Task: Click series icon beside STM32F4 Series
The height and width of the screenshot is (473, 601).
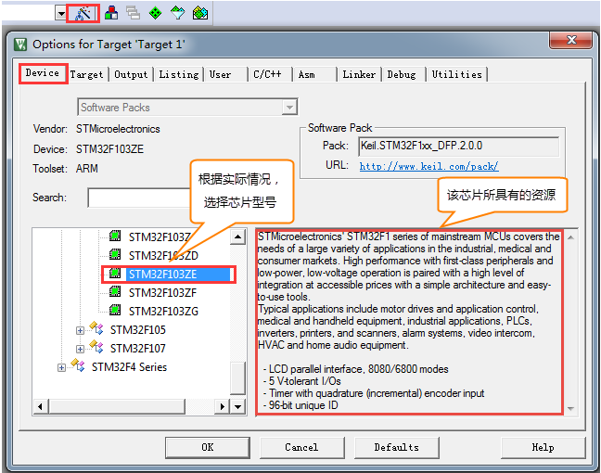Action: [x=78, y=365]
